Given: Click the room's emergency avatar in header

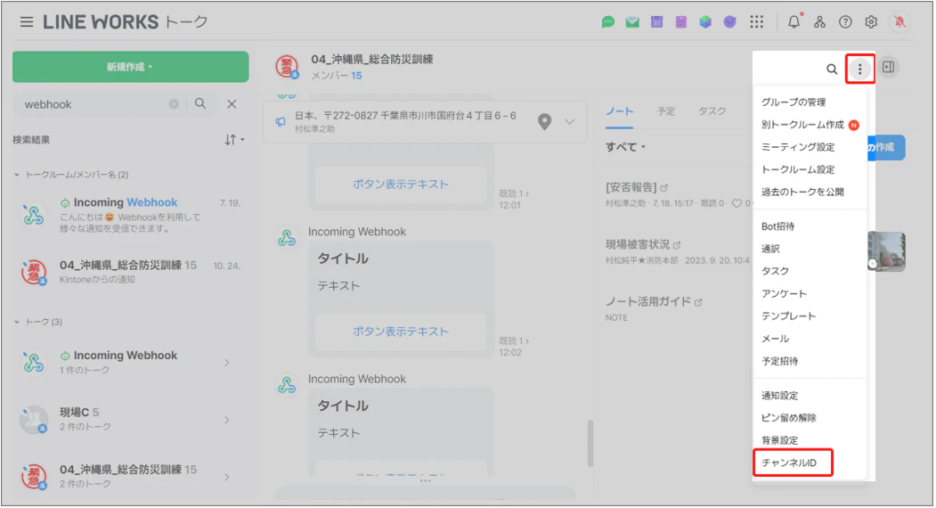Looking at the screenshot, I should click(287, 67).
